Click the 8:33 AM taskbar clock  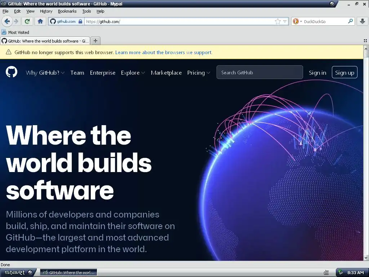pos(356,273)
